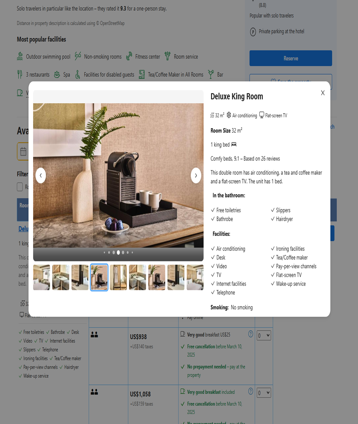Click the OpenStreetMap distance note
The width and height of the screenshot is (358, 424).
pos(71,23)
